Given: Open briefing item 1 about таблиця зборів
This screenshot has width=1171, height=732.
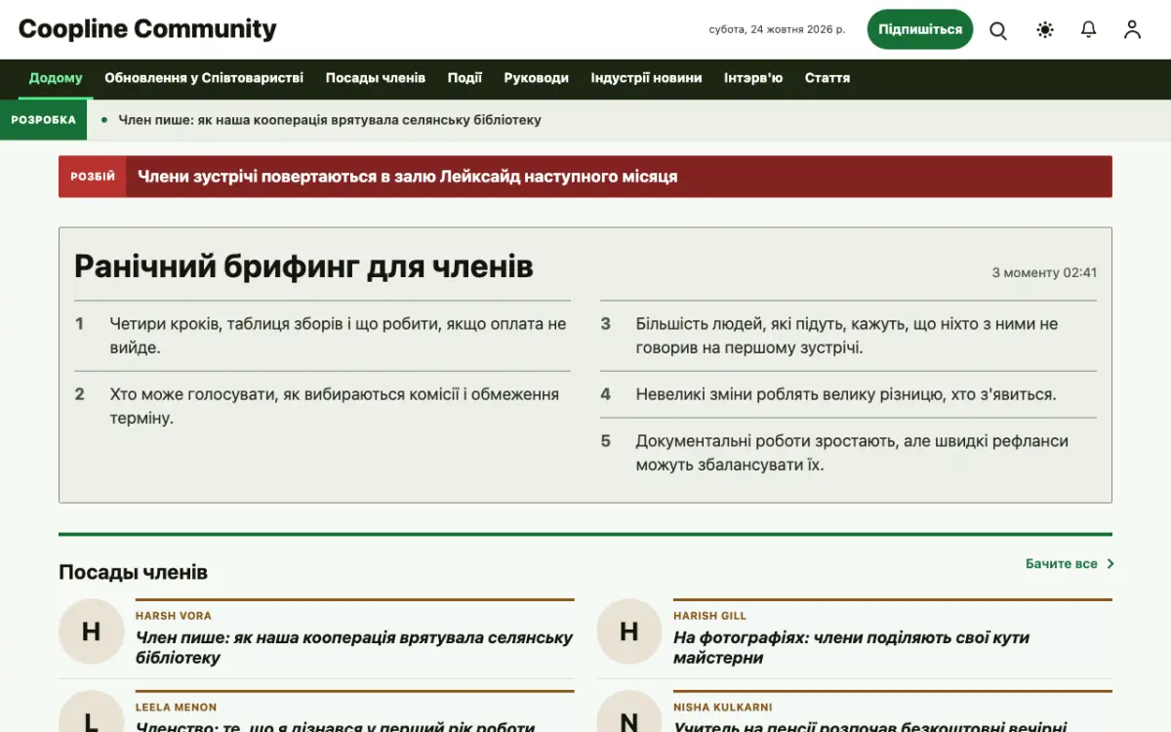Looking at the screenshot, I should [x=322, y=336].
